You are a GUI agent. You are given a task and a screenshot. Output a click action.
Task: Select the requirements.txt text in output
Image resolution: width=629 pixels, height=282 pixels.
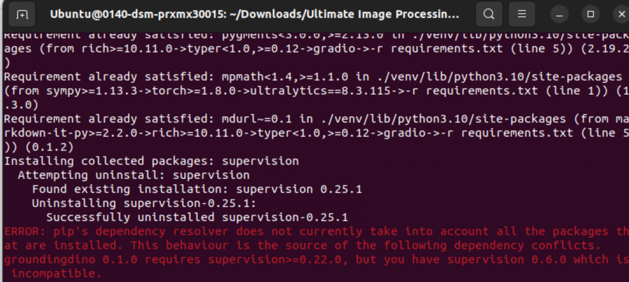445,48
